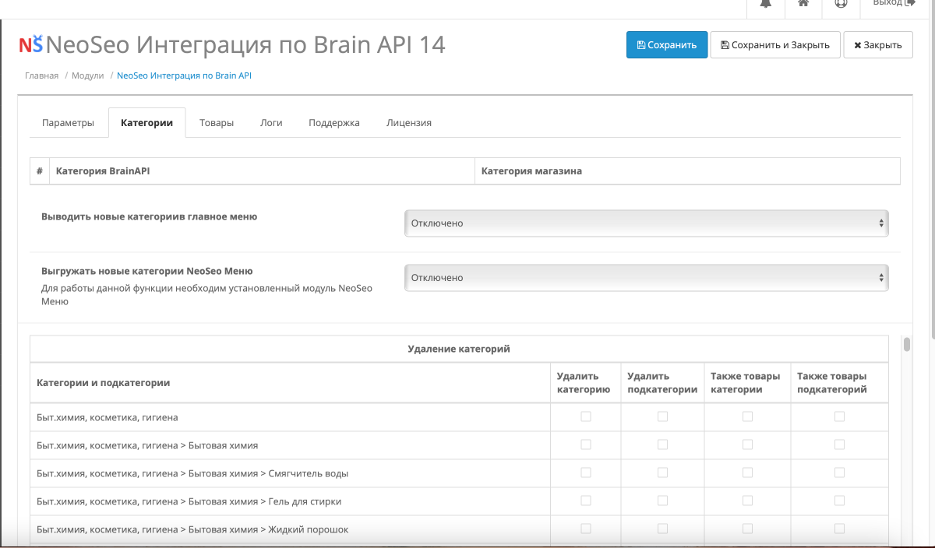Click the Также товары категории column header
935x548 pixels.
pyautogui.click(x=746, y=383)
